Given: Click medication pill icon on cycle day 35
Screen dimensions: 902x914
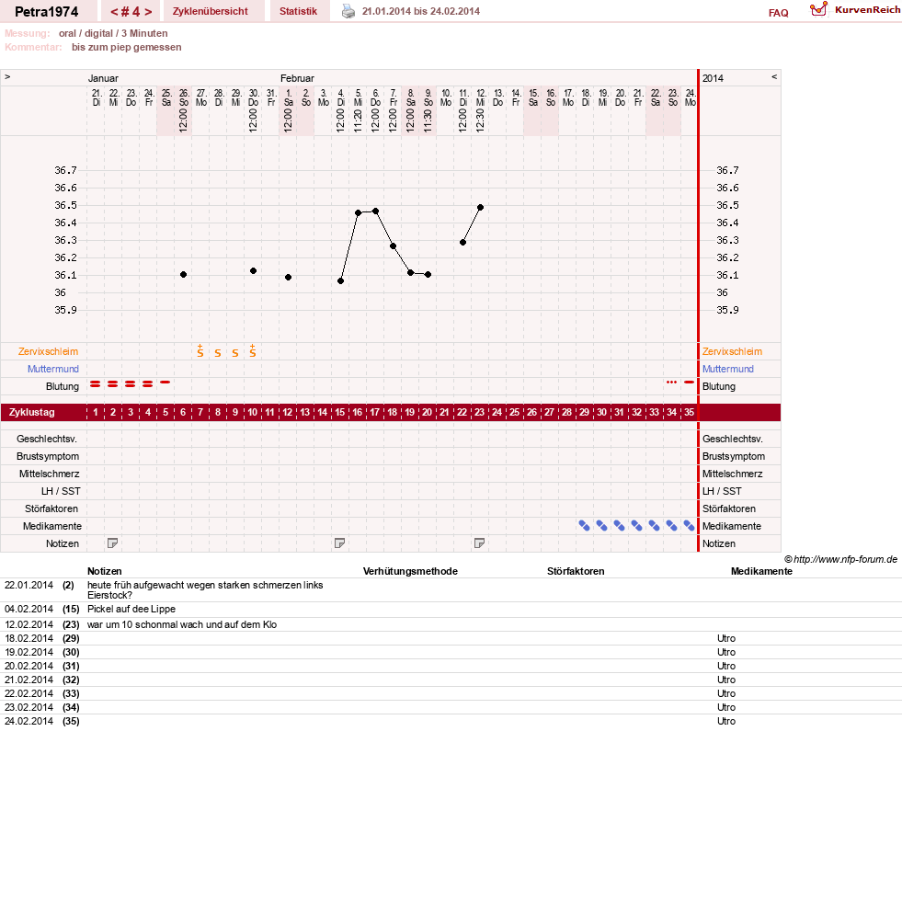Looking at the screenshot, I should [x=690, y=526].
